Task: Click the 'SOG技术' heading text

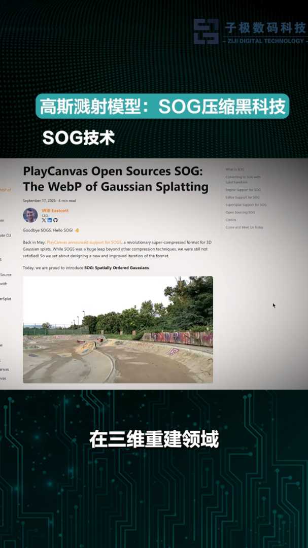Action: pos(78,139)
